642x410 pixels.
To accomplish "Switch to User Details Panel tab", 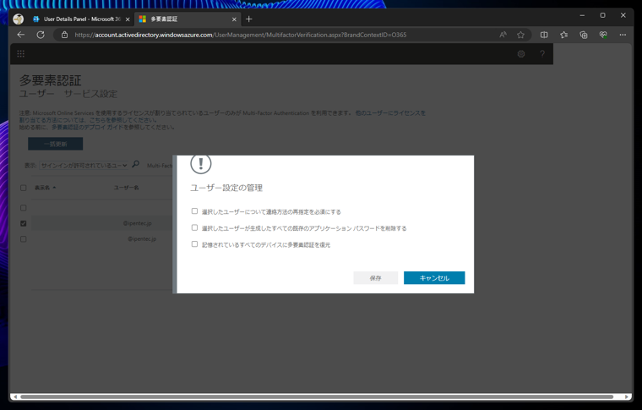I will (x=81, y=19).
